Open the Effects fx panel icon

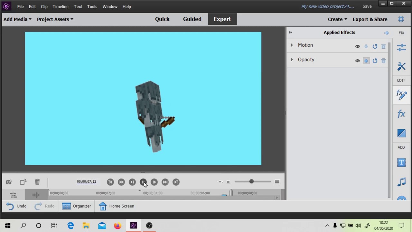(x=401, y=114)
